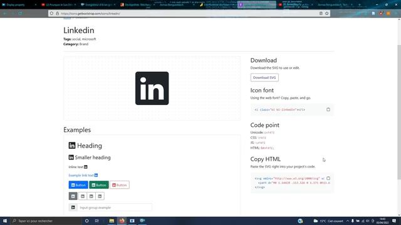Viewport: 401px width, 225px height.
Task: Show hidden system tray icons chevron
Action: coord(347,221)
